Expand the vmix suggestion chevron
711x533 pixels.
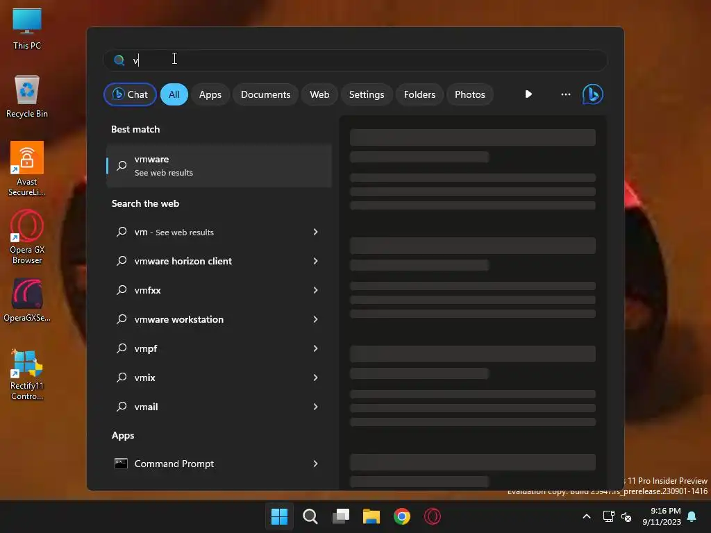pyautogui.click(x=315, y=378)
